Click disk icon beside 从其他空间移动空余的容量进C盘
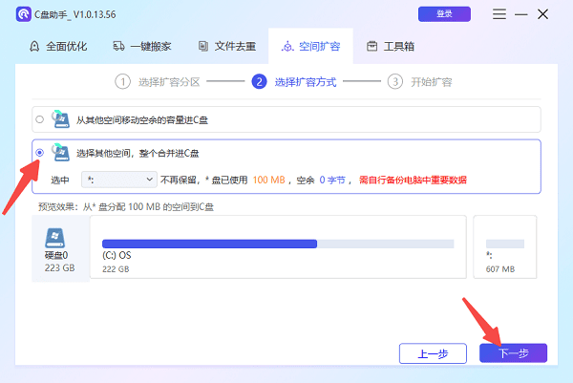This screenshot has width=573, height=383. click(x=60, y=119)
